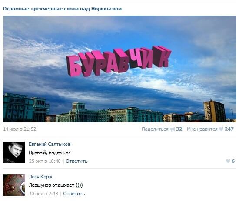
Task: Click the Поделиться link
Action: 155,129
